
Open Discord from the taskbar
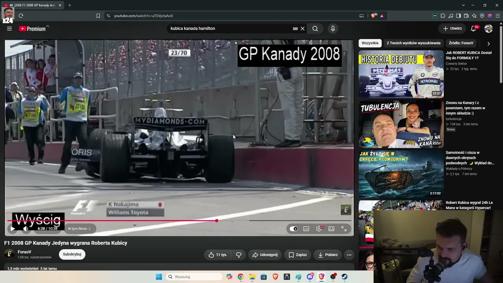pyautogui.click(x=310, y=277)
